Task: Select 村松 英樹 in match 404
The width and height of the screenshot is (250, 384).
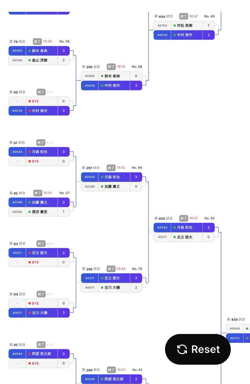Action: coord(184,26)
